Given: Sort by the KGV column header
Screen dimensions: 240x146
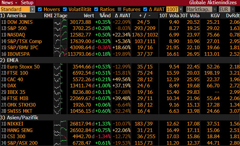Looking at the screenshot, I should pos(215,16).
